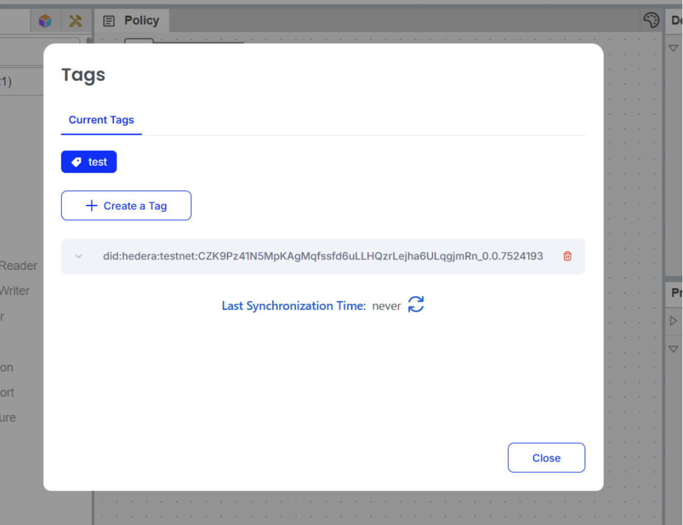The height and width of the screenshot is (525, 683).
Task: Switch to the Current Tags tab
Action: (101, 120)
